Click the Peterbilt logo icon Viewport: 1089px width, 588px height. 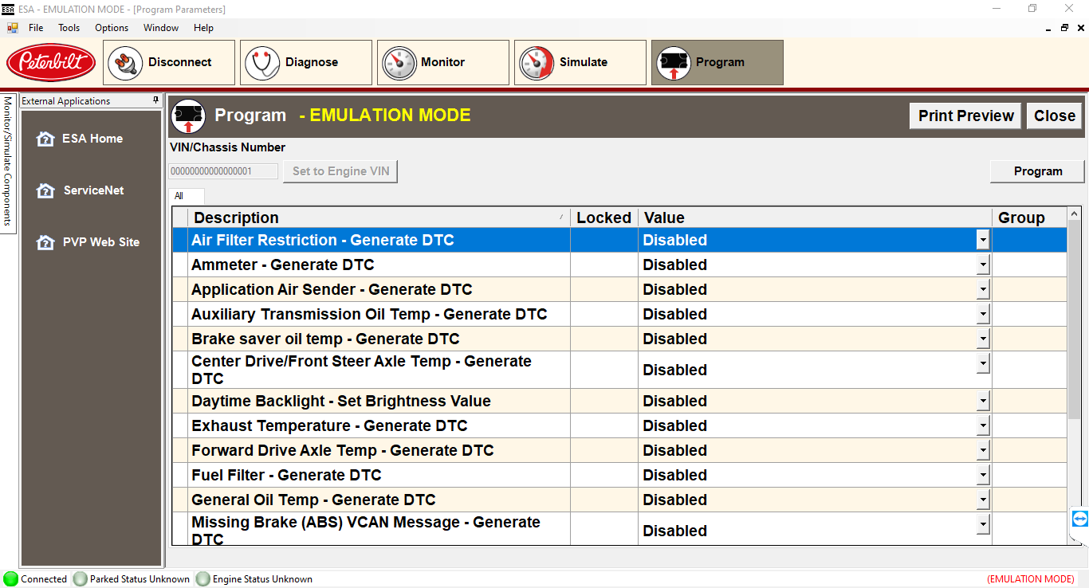(51, 63)
